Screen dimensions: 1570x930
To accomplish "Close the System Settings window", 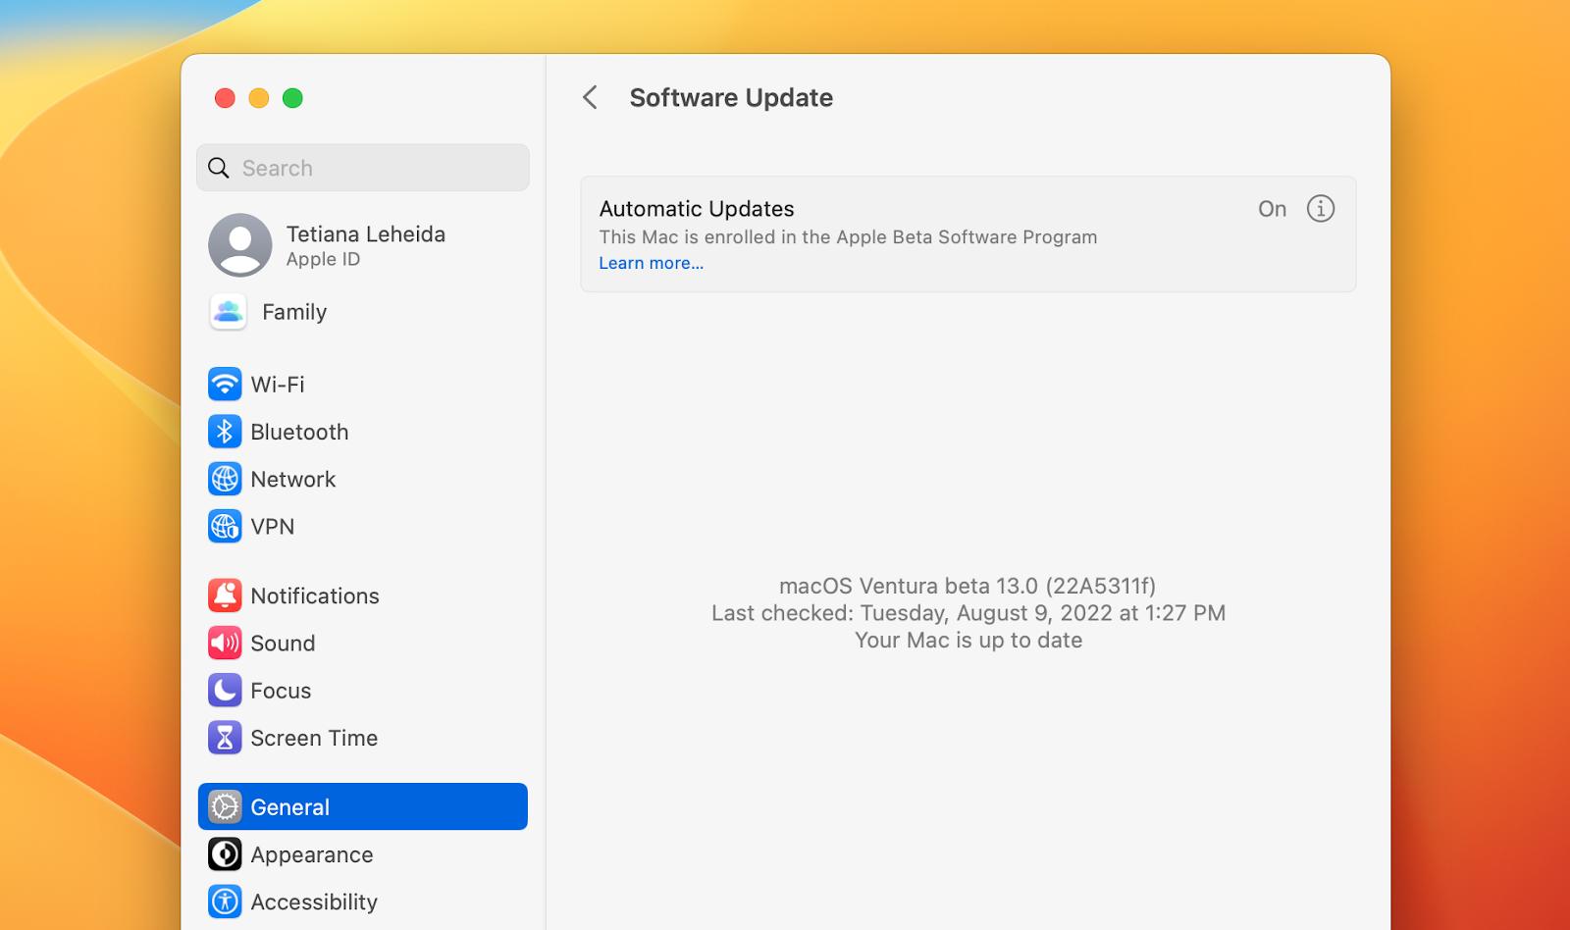I will point(225,98).
